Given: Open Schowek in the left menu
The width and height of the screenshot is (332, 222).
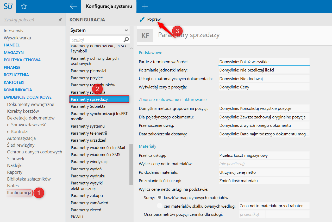Looking at the screenshot, I should point(16,159).
